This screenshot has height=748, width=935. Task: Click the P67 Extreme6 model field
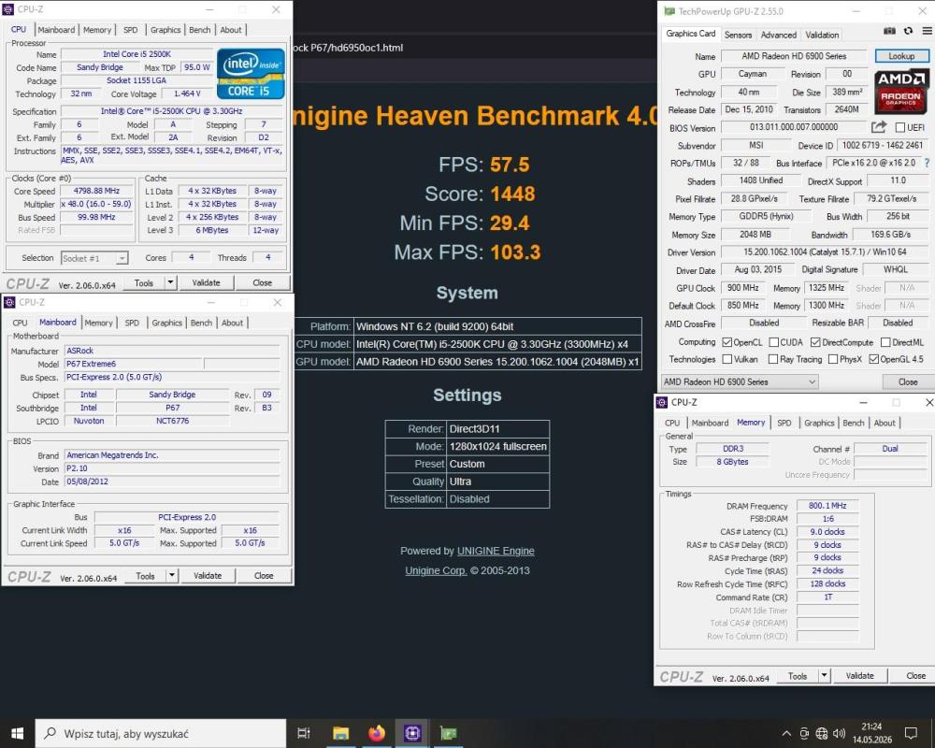click(x=134, y=364)
